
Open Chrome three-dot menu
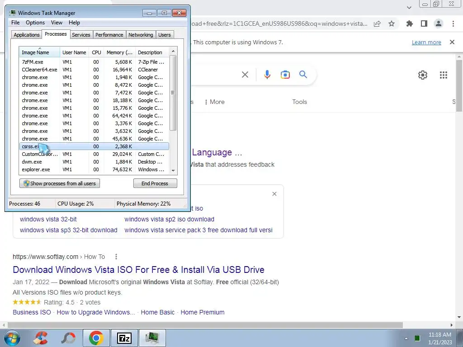coord(453,23)
